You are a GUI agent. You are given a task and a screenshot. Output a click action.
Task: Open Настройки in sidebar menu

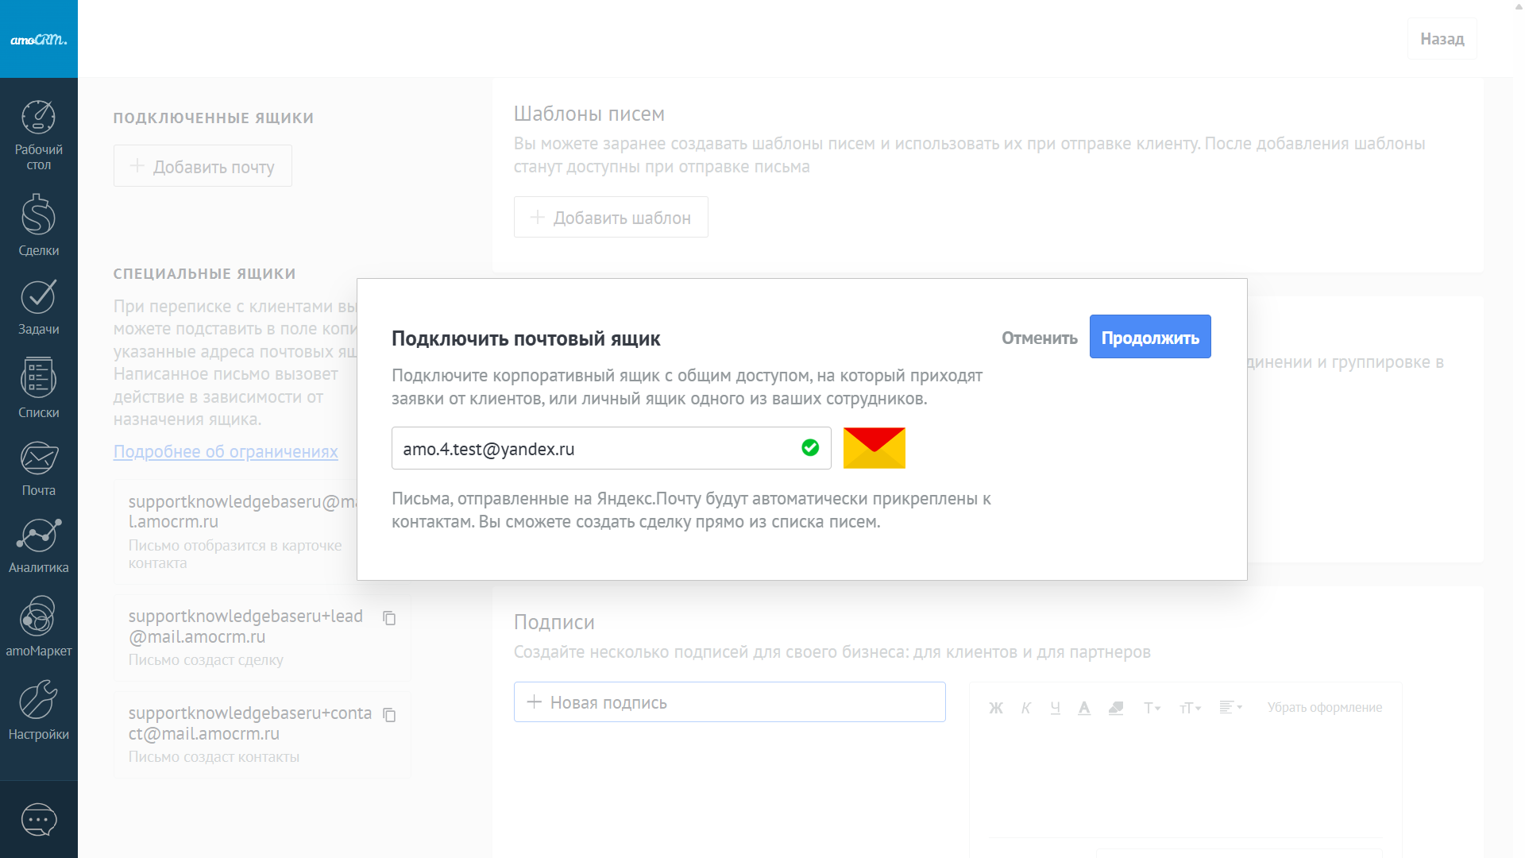pyautogui.click(x=38, y=709)
